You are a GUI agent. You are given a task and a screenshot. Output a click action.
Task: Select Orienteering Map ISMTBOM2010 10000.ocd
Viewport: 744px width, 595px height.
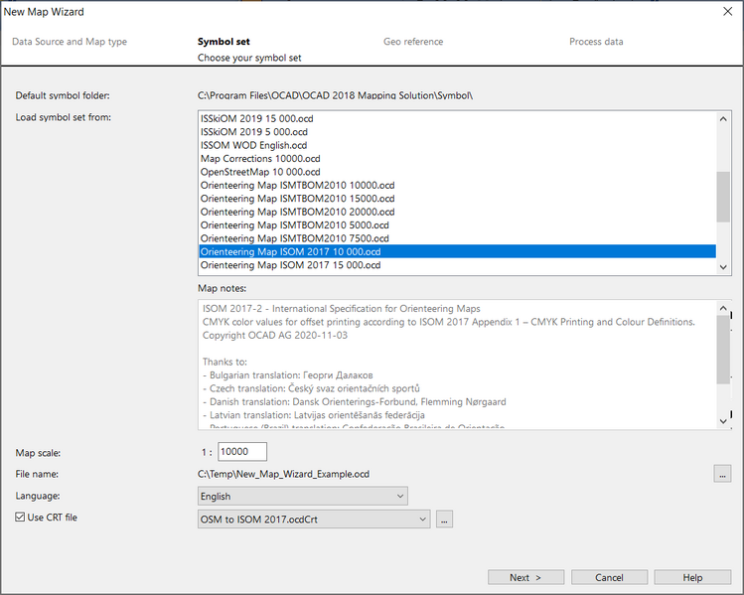point(457,185)
